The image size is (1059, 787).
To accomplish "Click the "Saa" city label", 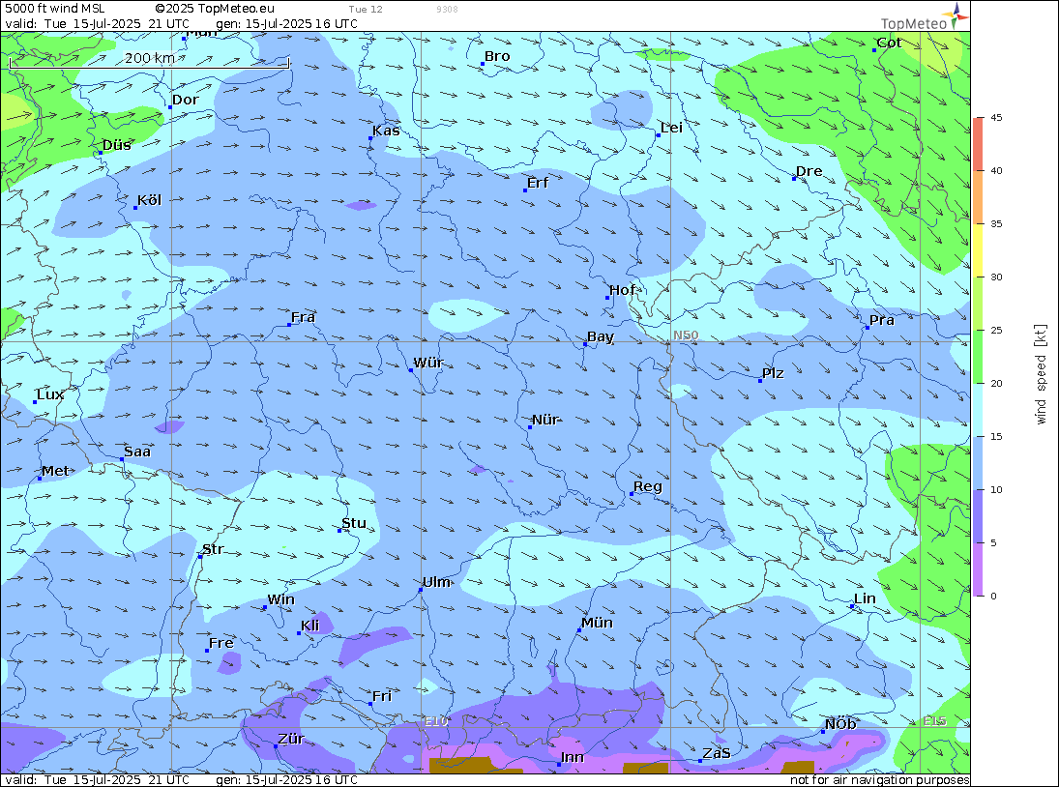I will [x=137, y=452].
